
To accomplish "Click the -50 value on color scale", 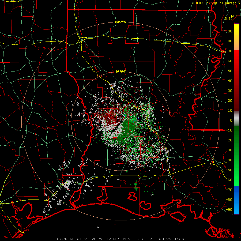I will (x=229, y=170).
